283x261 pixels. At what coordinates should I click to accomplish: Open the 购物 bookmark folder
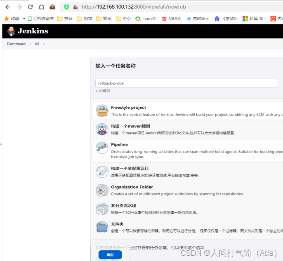click(x=85, y=19)
